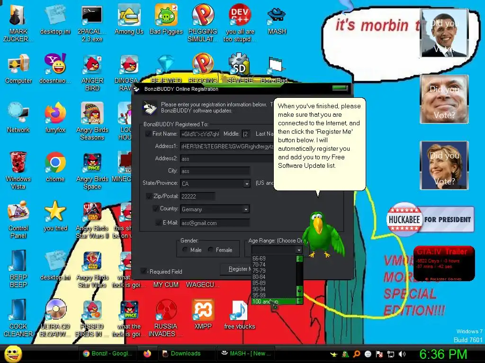Choose the Female gender radio button

point(211,250)
